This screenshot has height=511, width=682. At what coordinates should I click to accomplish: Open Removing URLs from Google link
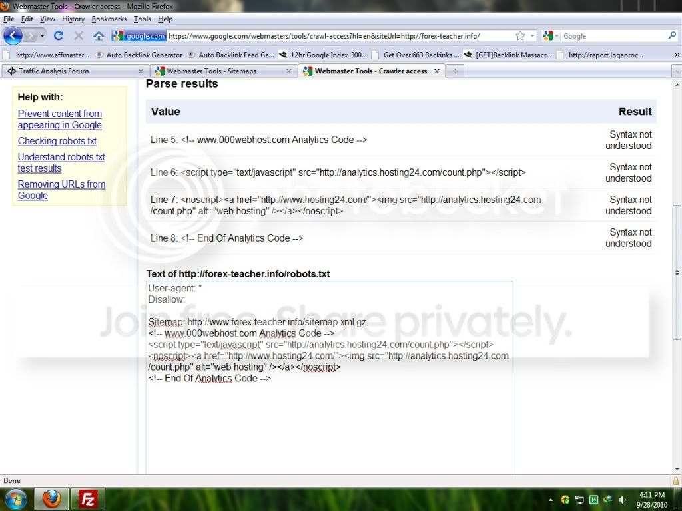point(61,190)
